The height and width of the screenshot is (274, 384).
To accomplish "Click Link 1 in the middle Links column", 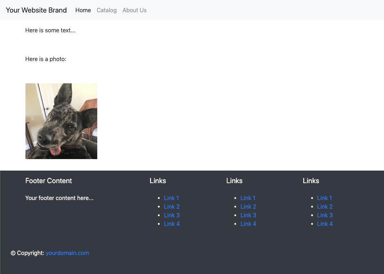I will [248, 198].
